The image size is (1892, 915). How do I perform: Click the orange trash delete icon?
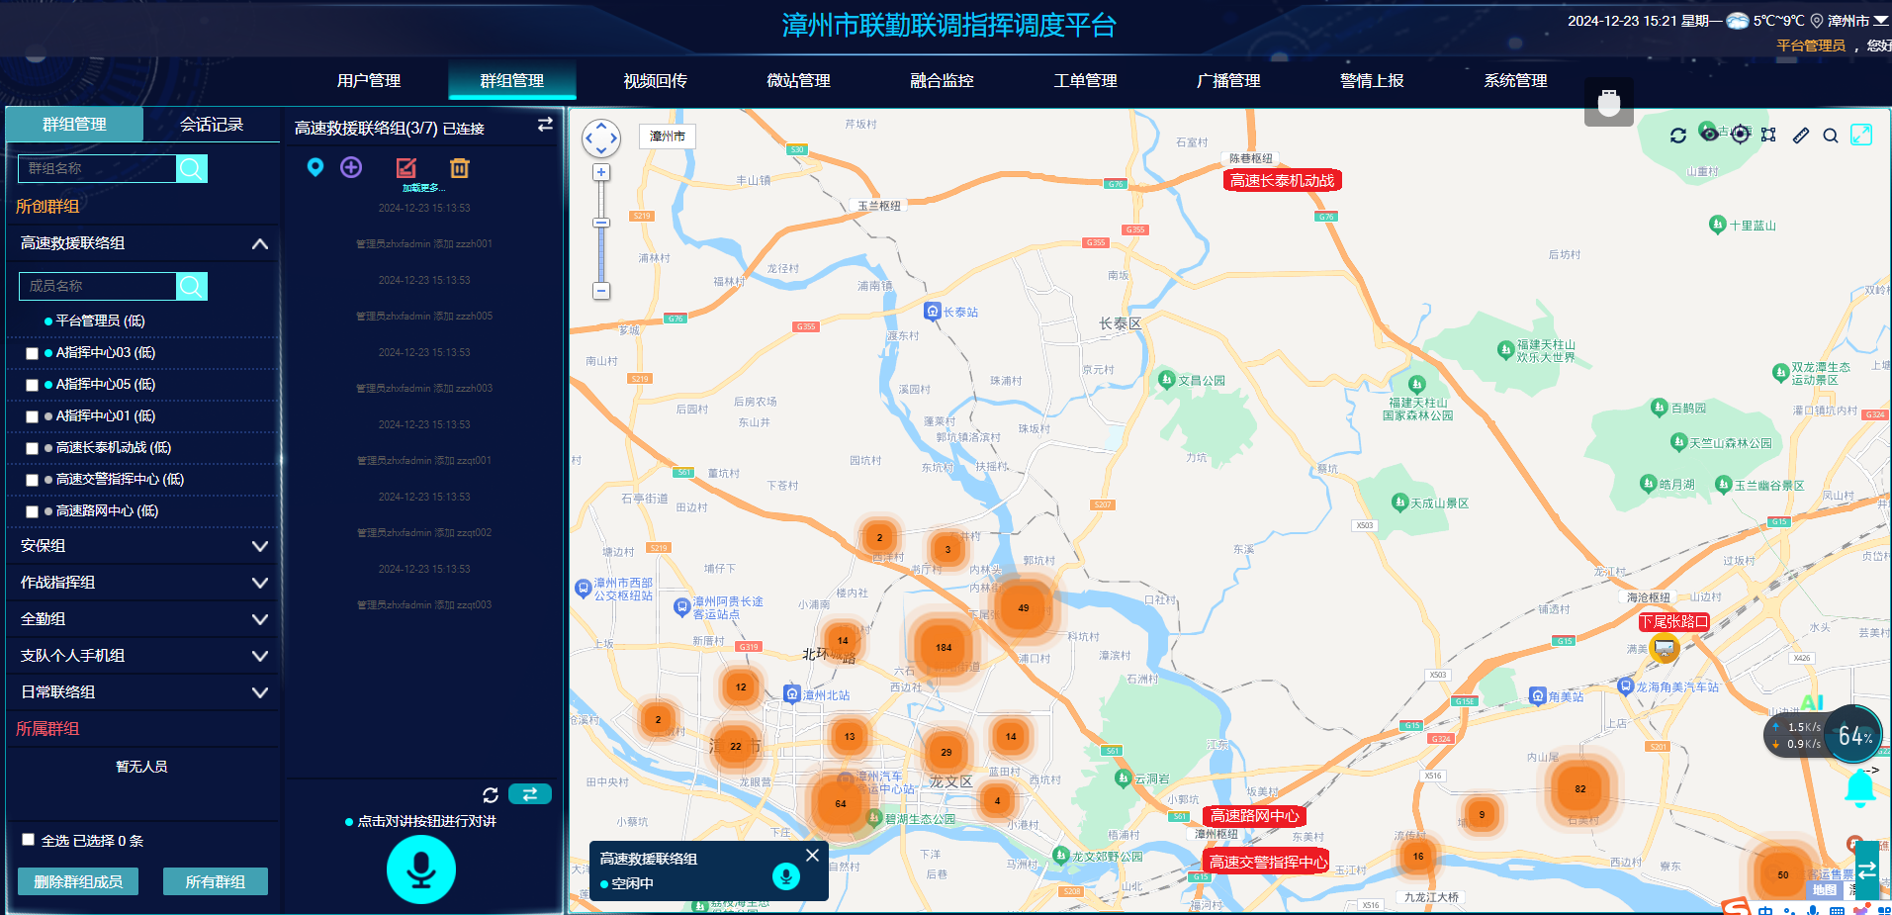pyautogui.click(x=460, y=168)
